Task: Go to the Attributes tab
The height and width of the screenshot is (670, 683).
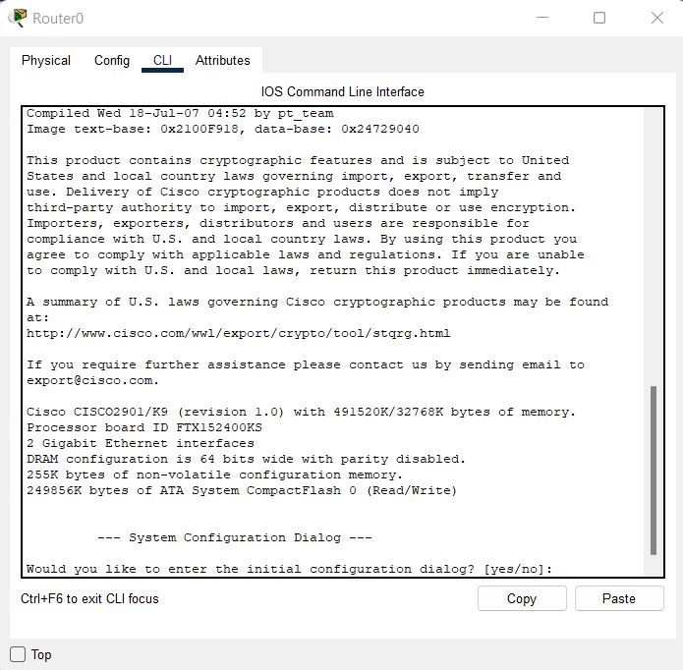Action: (222, 61)
